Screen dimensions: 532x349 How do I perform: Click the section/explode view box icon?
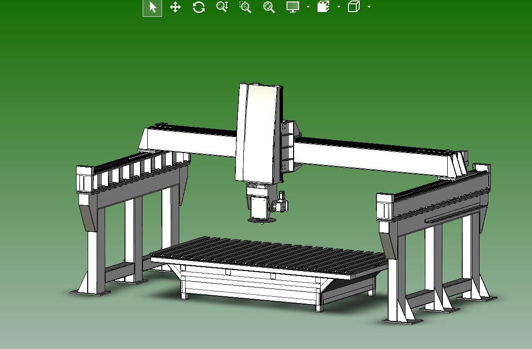point(323,6)
